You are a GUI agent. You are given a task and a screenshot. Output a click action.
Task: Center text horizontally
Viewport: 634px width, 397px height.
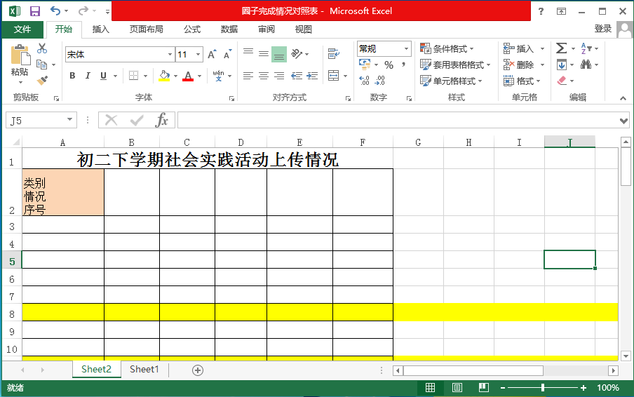pyautogui.click(x=264, y=76)
